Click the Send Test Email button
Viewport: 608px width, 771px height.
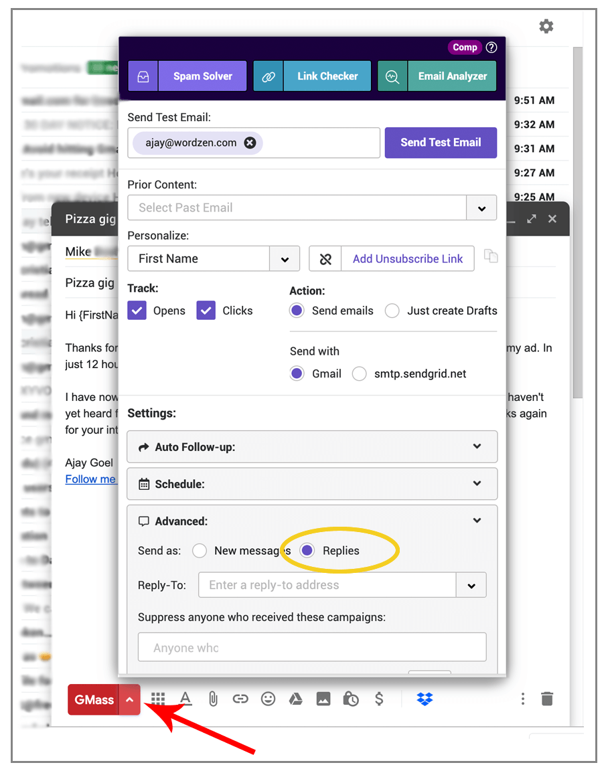click(x=441, y=143)
